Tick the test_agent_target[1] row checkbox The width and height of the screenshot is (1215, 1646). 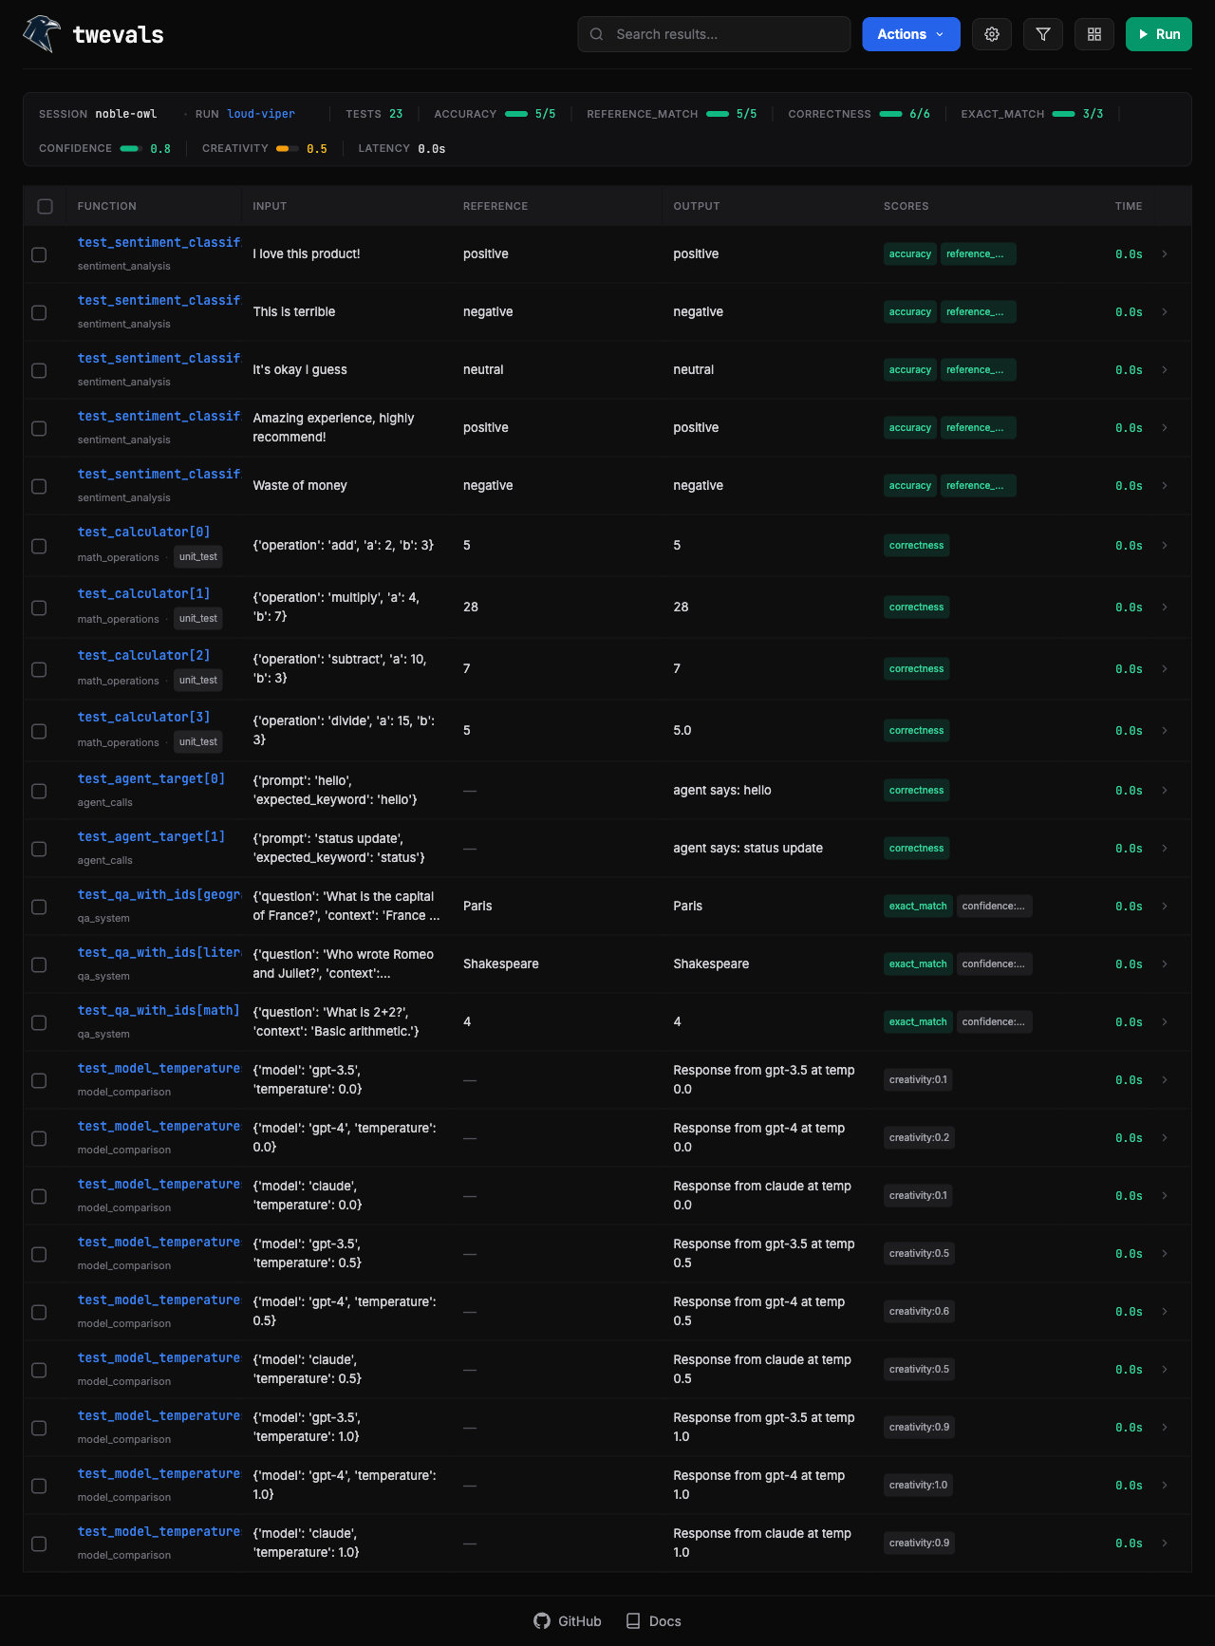click(x=39, y=849)
